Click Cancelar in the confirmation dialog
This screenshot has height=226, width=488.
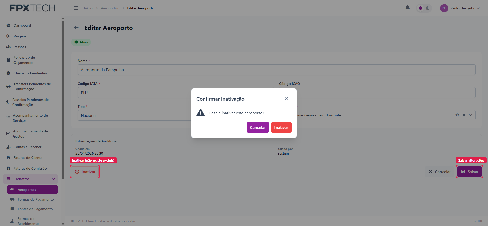[258, 127]
